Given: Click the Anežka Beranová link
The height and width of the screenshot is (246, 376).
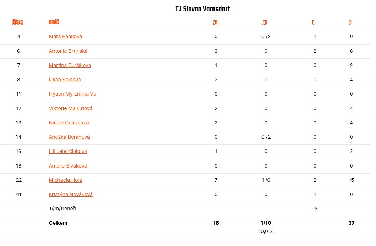Looking at the screenshot, I should click(x=69, y=137).
